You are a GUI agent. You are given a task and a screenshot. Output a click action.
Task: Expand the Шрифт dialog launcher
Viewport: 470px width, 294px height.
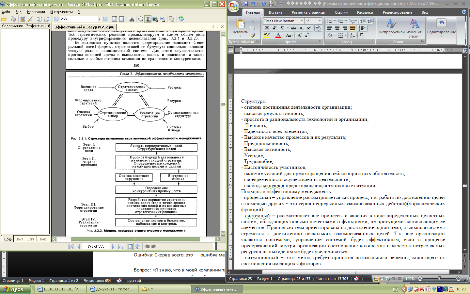coord(321,42)
